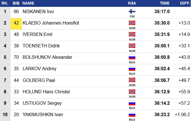Click the NAME column header
This screenshot has width=191, height=121.
[x=28, y=3]
